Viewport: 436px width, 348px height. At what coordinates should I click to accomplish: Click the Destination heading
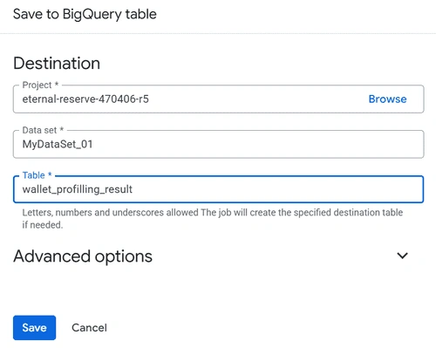tap(57, 64)
